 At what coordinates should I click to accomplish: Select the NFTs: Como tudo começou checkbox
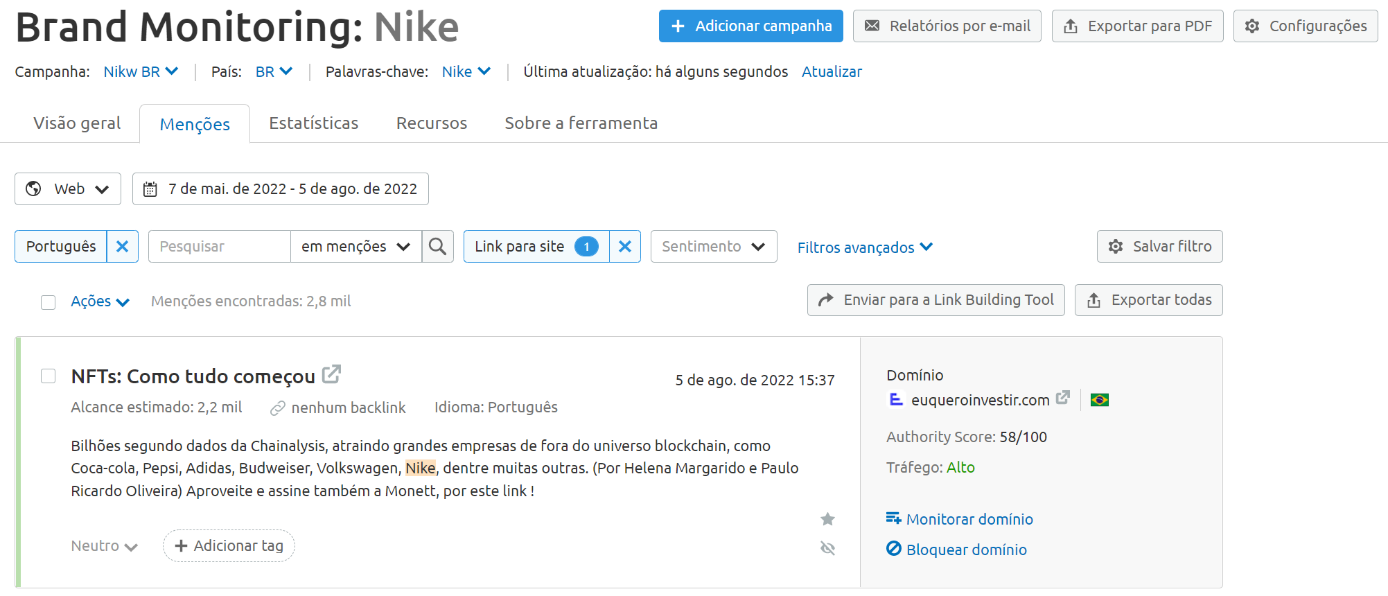pos(48,376)
